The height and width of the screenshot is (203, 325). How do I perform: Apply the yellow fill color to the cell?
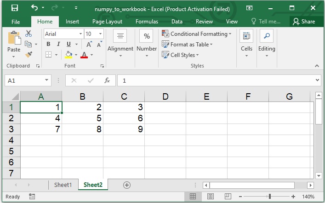tap(68, 55)
